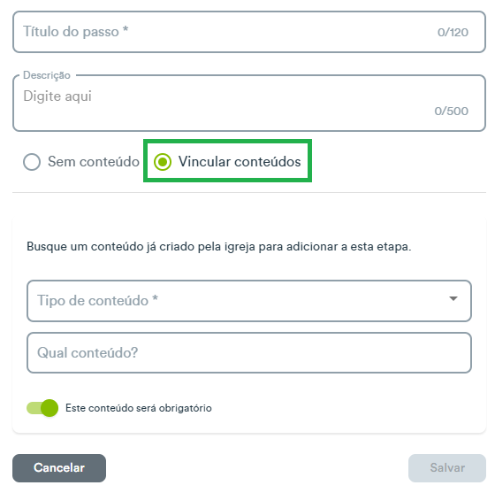
Task: Click the Digite aqui placeholder text
Action: click(57, 96)
